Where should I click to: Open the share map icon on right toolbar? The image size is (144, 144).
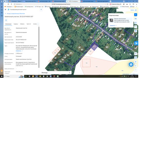click(x=136, y=27)
